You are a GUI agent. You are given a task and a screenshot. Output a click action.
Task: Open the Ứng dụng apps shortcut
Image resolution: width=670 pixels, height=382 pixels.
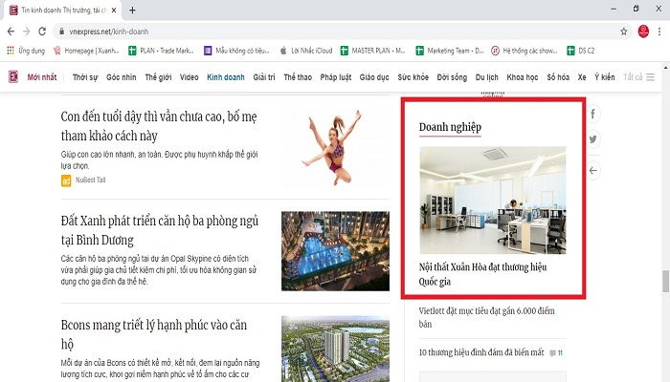pyautogui.click(x=26, y=50)
